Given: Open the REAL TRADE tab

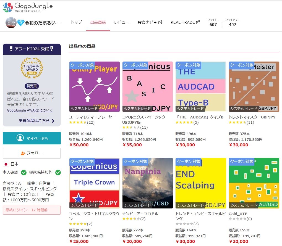Looking at the screenshot, I should coord(185,22).
